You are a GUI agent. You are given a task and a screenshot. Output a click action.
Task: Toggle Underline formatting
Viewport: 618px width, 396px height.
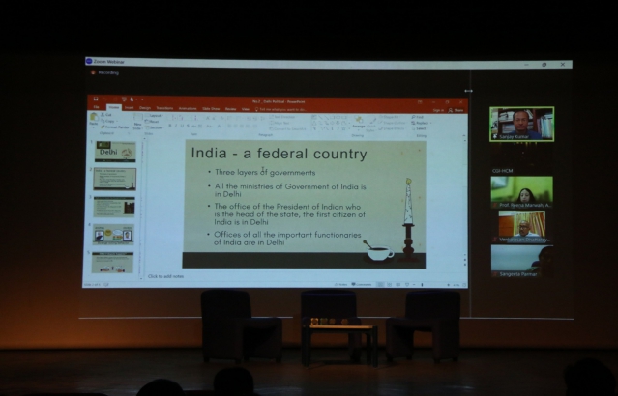pyautogui.click(x=182, y=126)
